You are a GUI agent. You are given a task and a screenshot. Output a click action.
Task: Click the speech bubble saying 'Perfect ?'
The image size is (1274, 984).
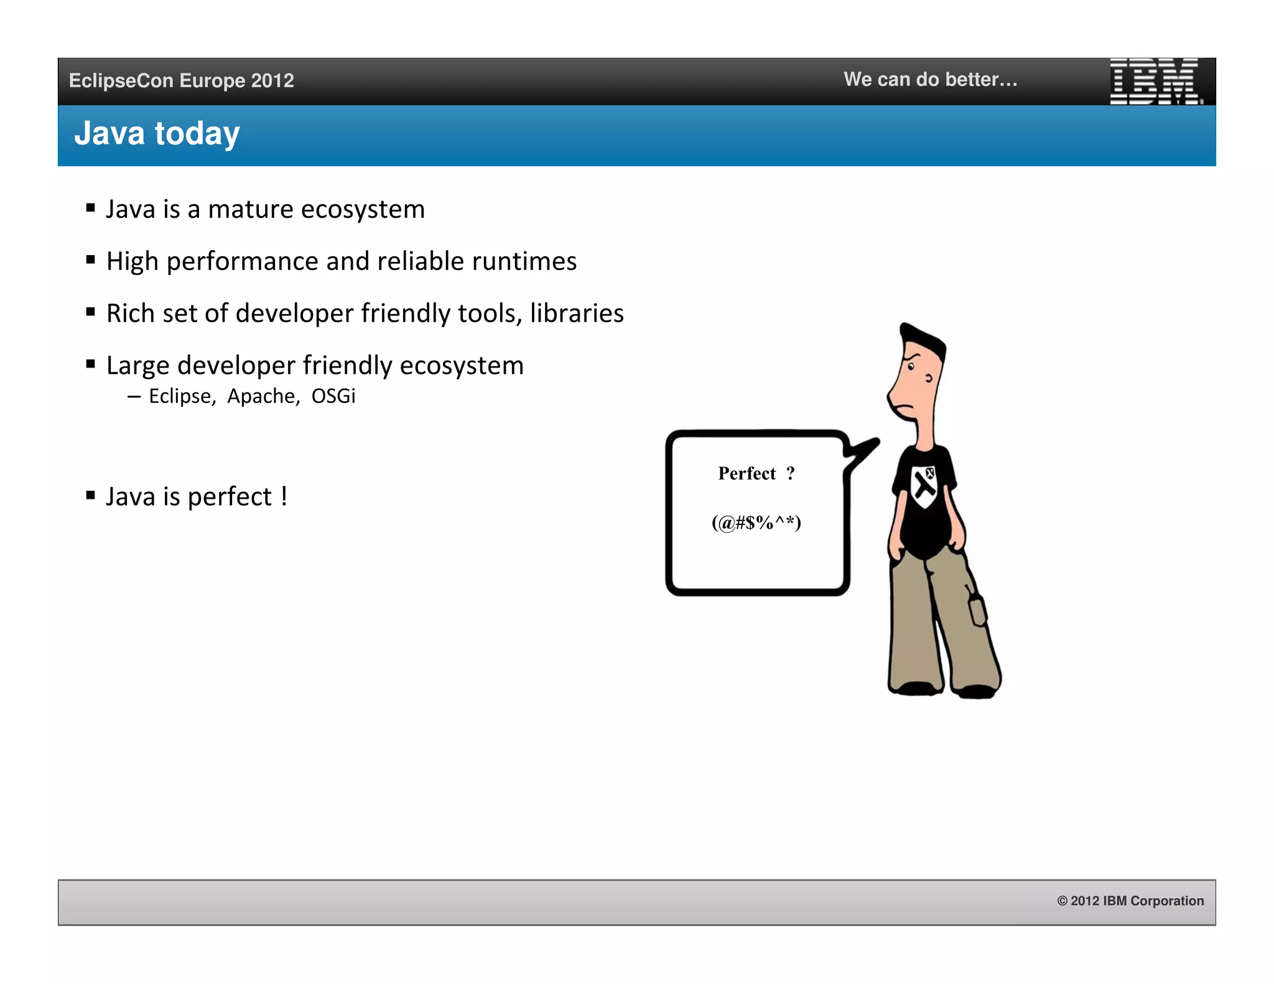tap(771, 512)
